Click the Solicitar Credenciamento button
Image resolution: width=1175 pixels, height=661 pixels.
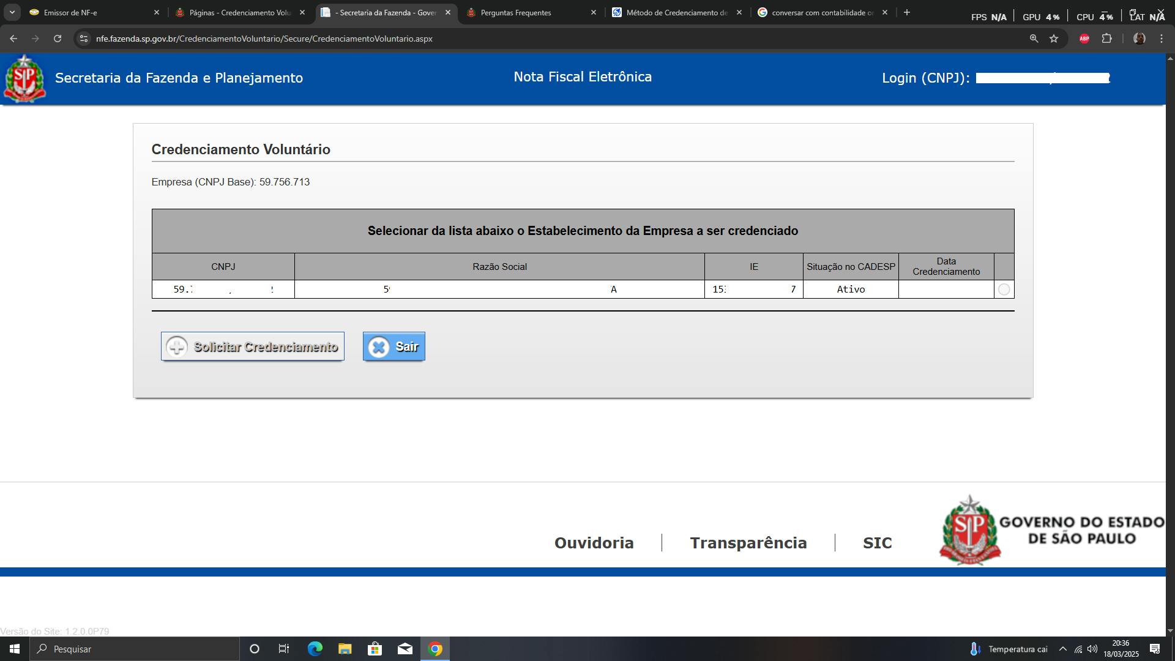point(253,346)
